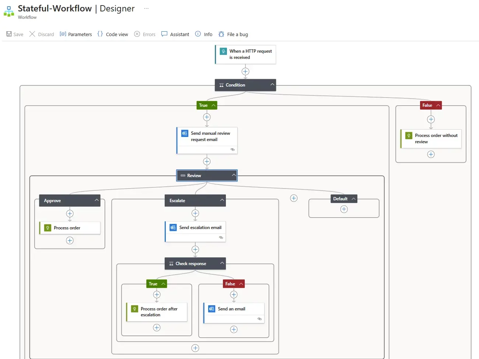Select Process order after escalation action
Viewport: 479px width, 359px height.
(x=157, y=312)
